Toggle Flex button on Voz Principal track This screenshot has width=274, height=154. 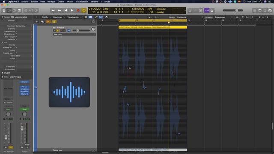click(x=69, y=30)
